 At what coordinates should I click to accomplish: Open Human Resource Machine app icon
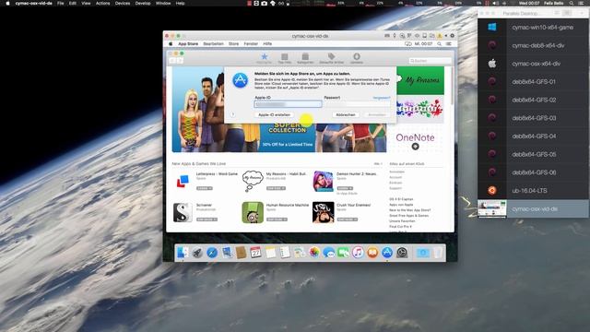[x=253, y=212]
